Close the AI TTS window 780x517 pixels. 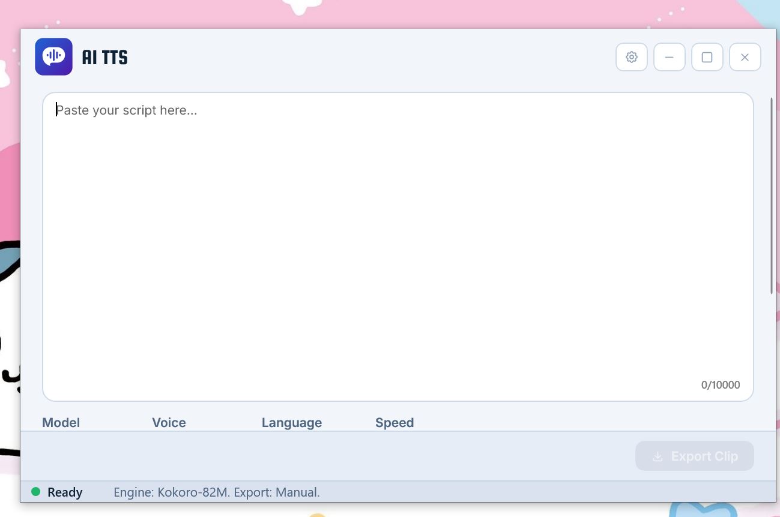(745, 57)
